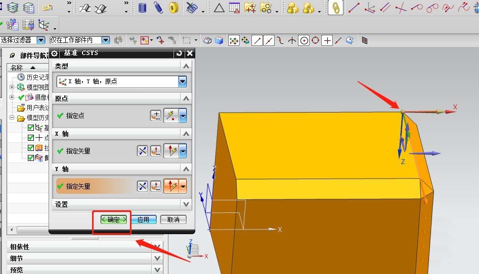
Task: Select the yellow disc spring tool
Action: (x=174, y=8)
